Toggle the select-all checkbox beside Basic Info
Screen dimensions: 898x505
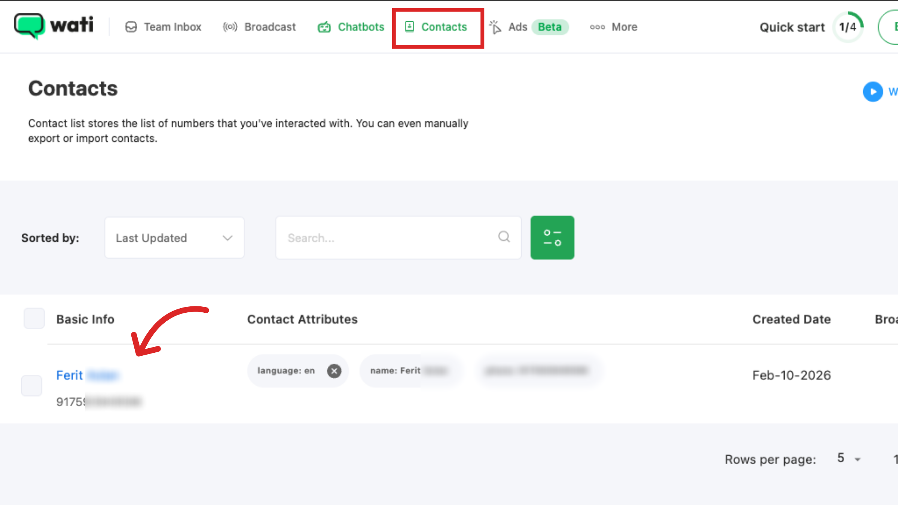coord(34,318)
